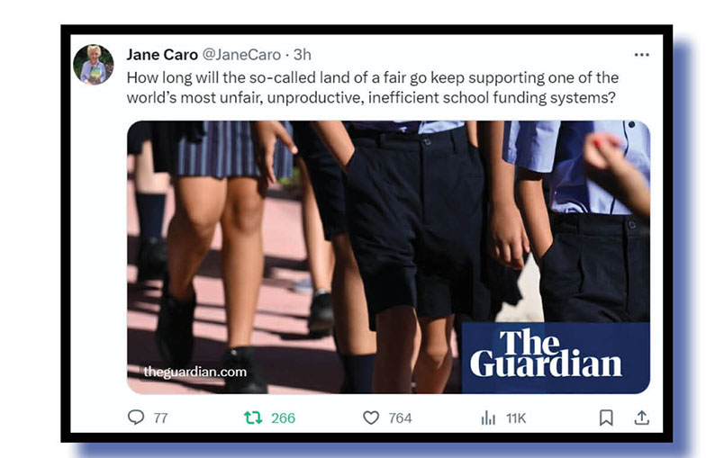Click the 77 replies count
The image size is (715, 458).
[x=160, y=418]
